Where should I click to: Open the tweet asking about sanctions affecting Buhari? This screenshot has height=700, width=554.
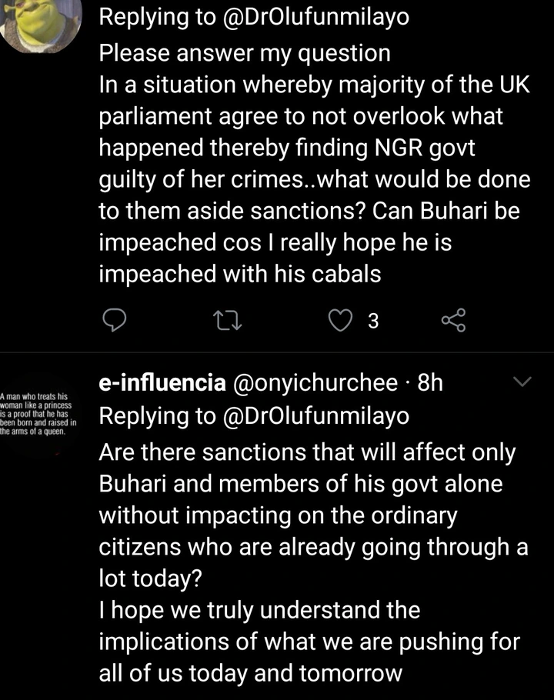point(308,485)
